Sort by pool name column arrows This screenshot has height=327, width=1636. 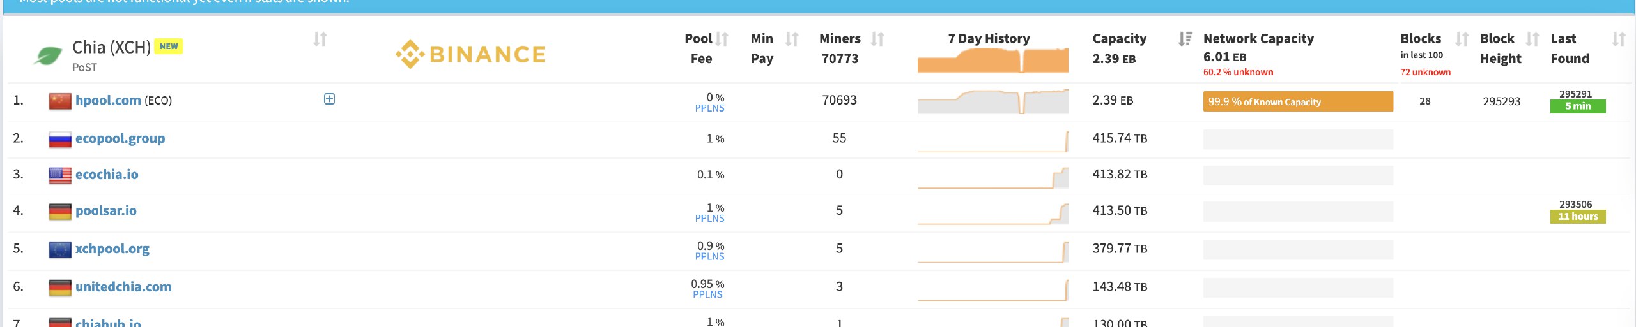point(320,39)
